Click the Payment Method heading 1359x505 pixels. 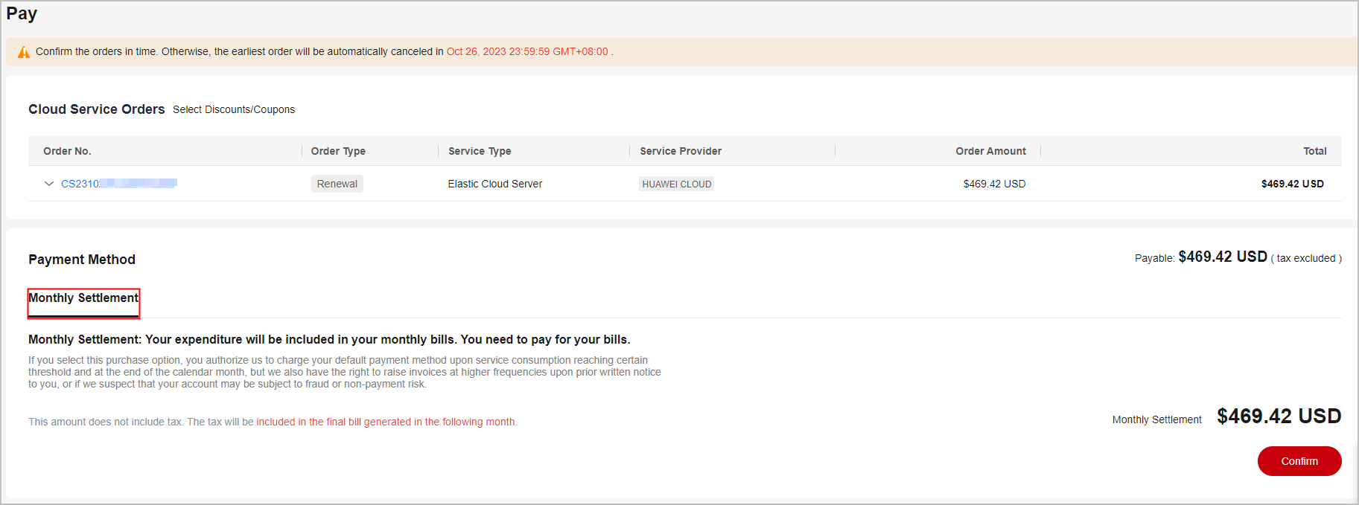click(x=82, y=260)
